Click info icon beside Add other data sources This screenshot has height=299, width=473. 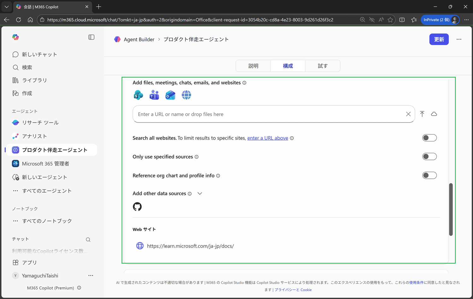point(190,194)
